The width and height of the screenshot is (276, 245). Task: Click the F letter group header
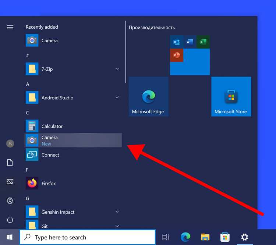coord(27,170)
